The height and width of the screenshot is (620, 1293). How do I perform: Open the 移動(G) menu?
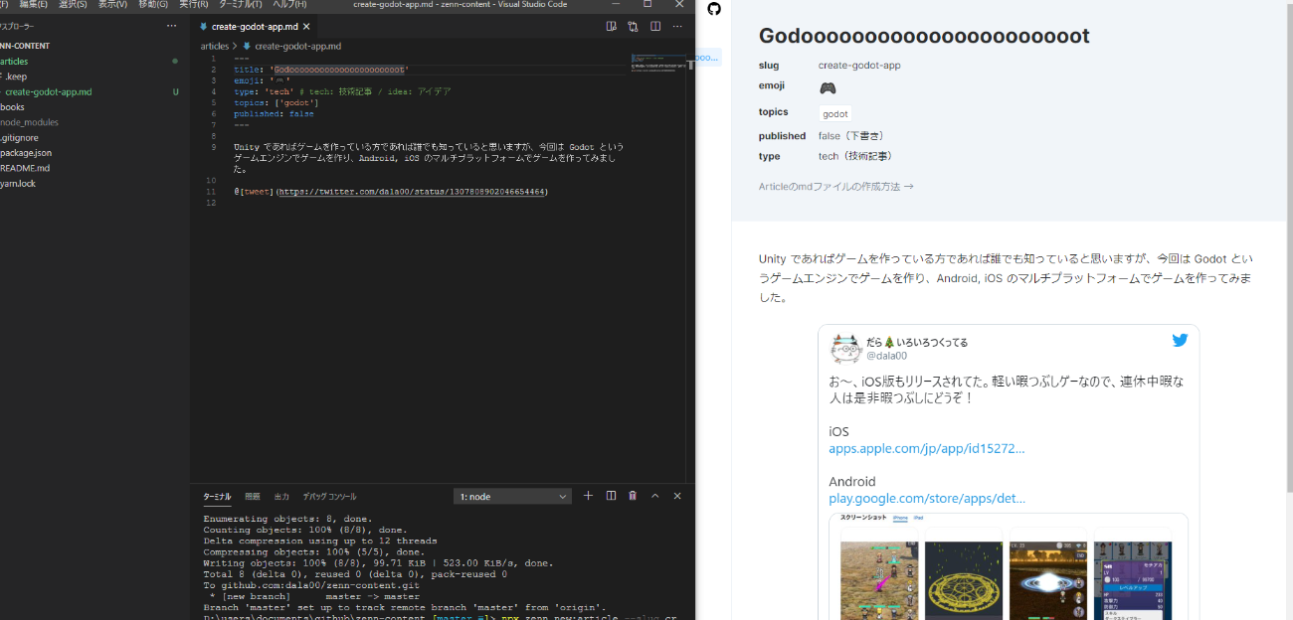[x=153, y=5]
